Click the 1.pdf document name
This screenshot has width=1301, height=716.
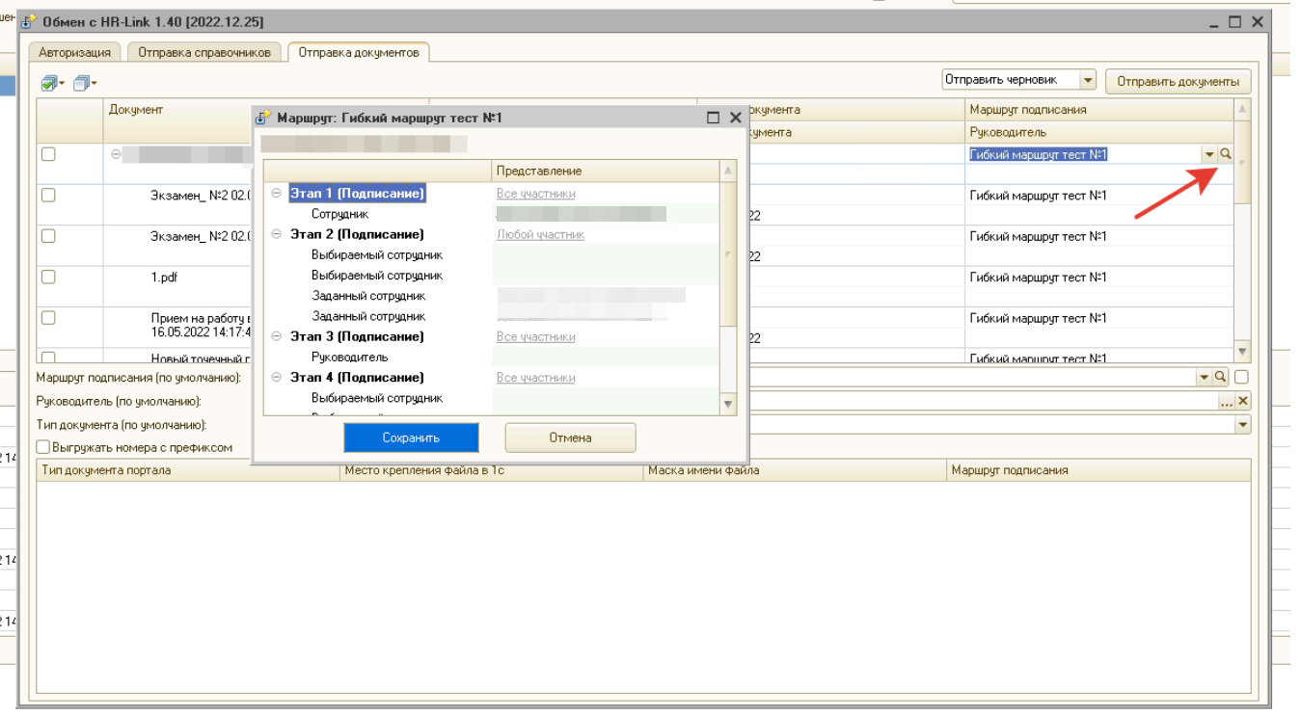164,277
